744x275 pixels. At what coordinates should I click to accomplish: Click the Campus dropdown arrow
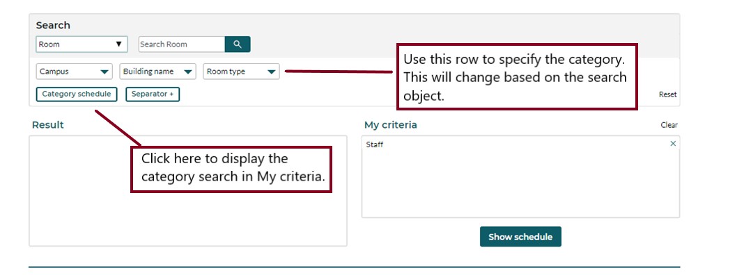pos(104,72)
